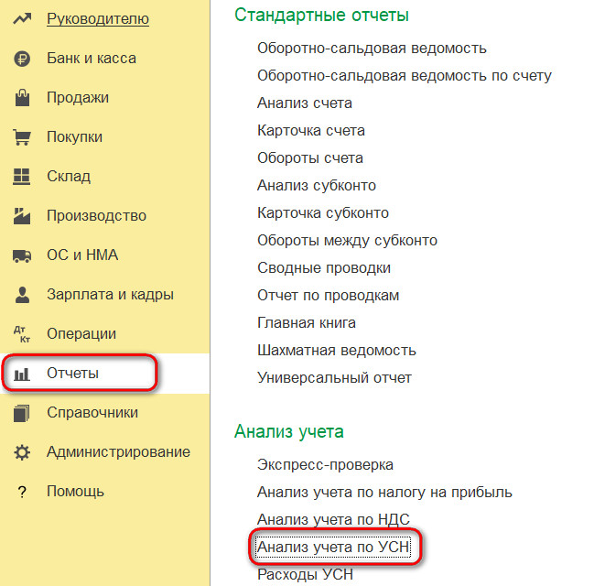Click the gear icon for Администрирование
This screenshot has height=586, width=594.
click(x=22, y=452)
